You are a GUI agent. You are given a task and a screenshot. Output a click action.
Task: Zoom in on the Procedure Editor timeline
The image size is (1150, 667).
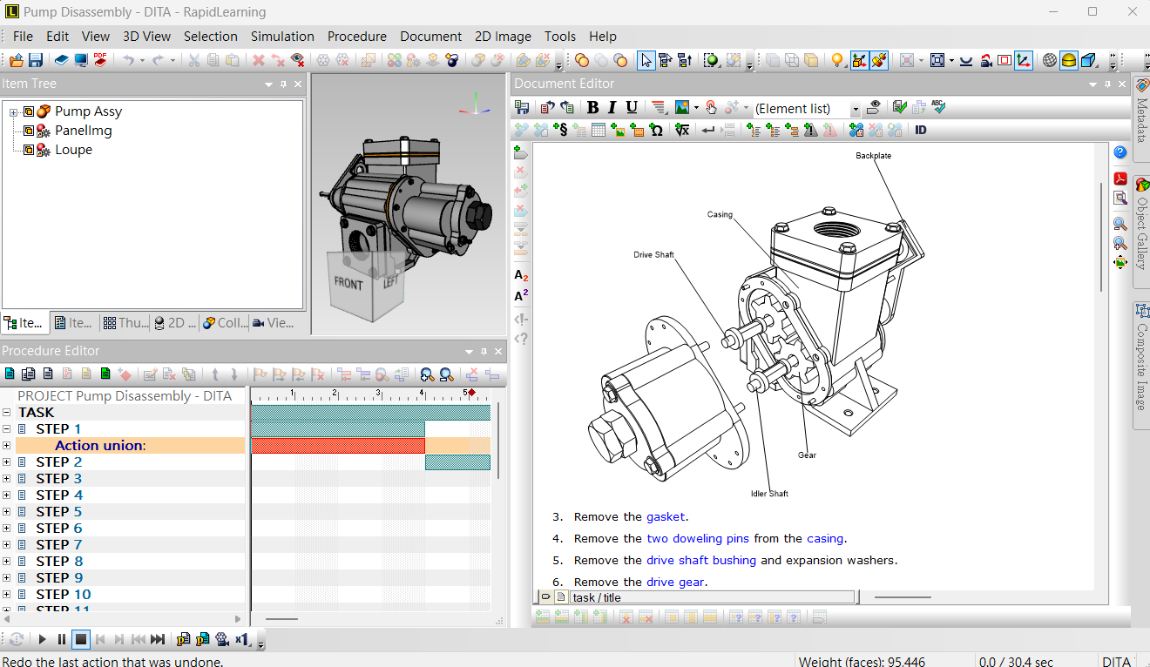pyautogui.click(x=427, y=374)
